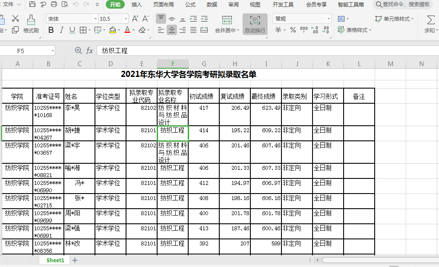Click the print icon in the quick access toolbar

pyautogui.click(x=54, y=4)
